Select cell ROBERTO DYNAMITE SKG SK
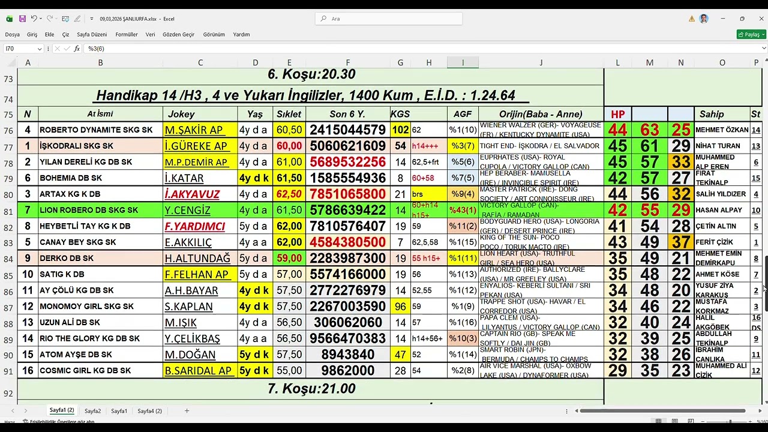The height and width of the screenshot is (432, 768). (x=100, y=130)
